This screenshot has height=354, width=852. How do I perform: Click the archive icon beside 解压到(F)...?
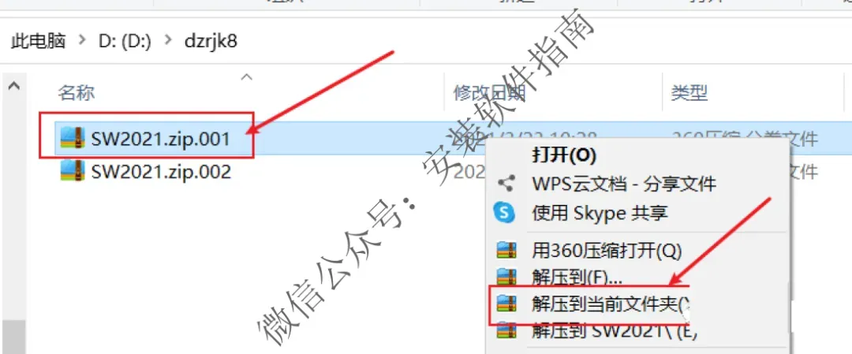point(506,277)
